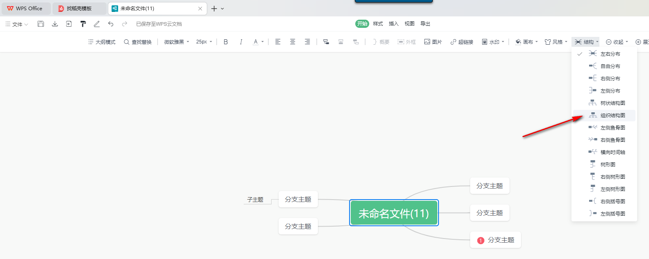The height and width of the screenshot is (259, 649).
Task: Switch to the 视图 tab
Action: pyautogui.click(x=409, y=24)
